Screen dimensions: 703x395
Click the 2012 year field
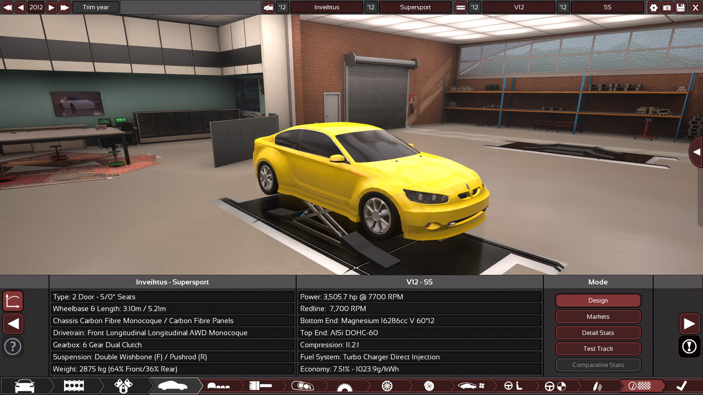(x=36, y=7)
